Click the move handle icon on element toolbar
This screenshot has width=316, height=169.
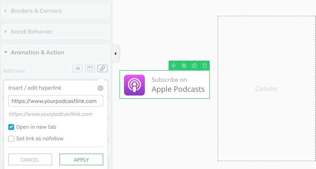pyautogui.click(x=173, y=66)
